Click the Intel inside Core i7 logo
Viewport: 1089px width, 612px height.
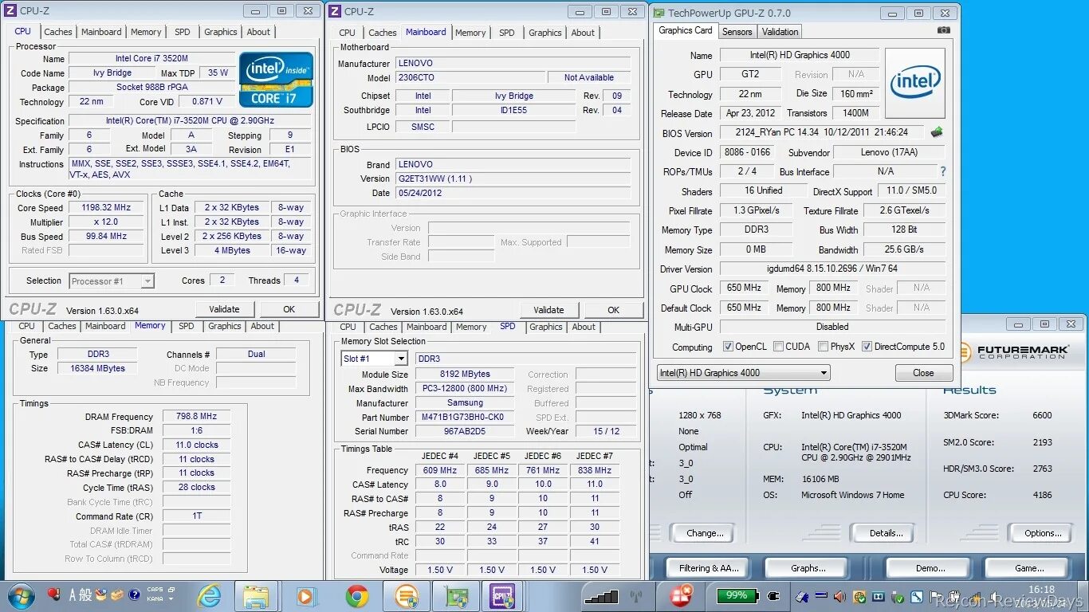276,78
